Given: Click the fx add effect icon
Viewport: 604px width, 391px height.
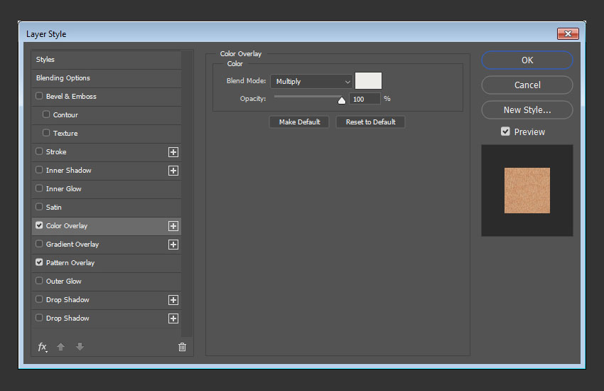Looking at the screenshot, I should [43, 347].
